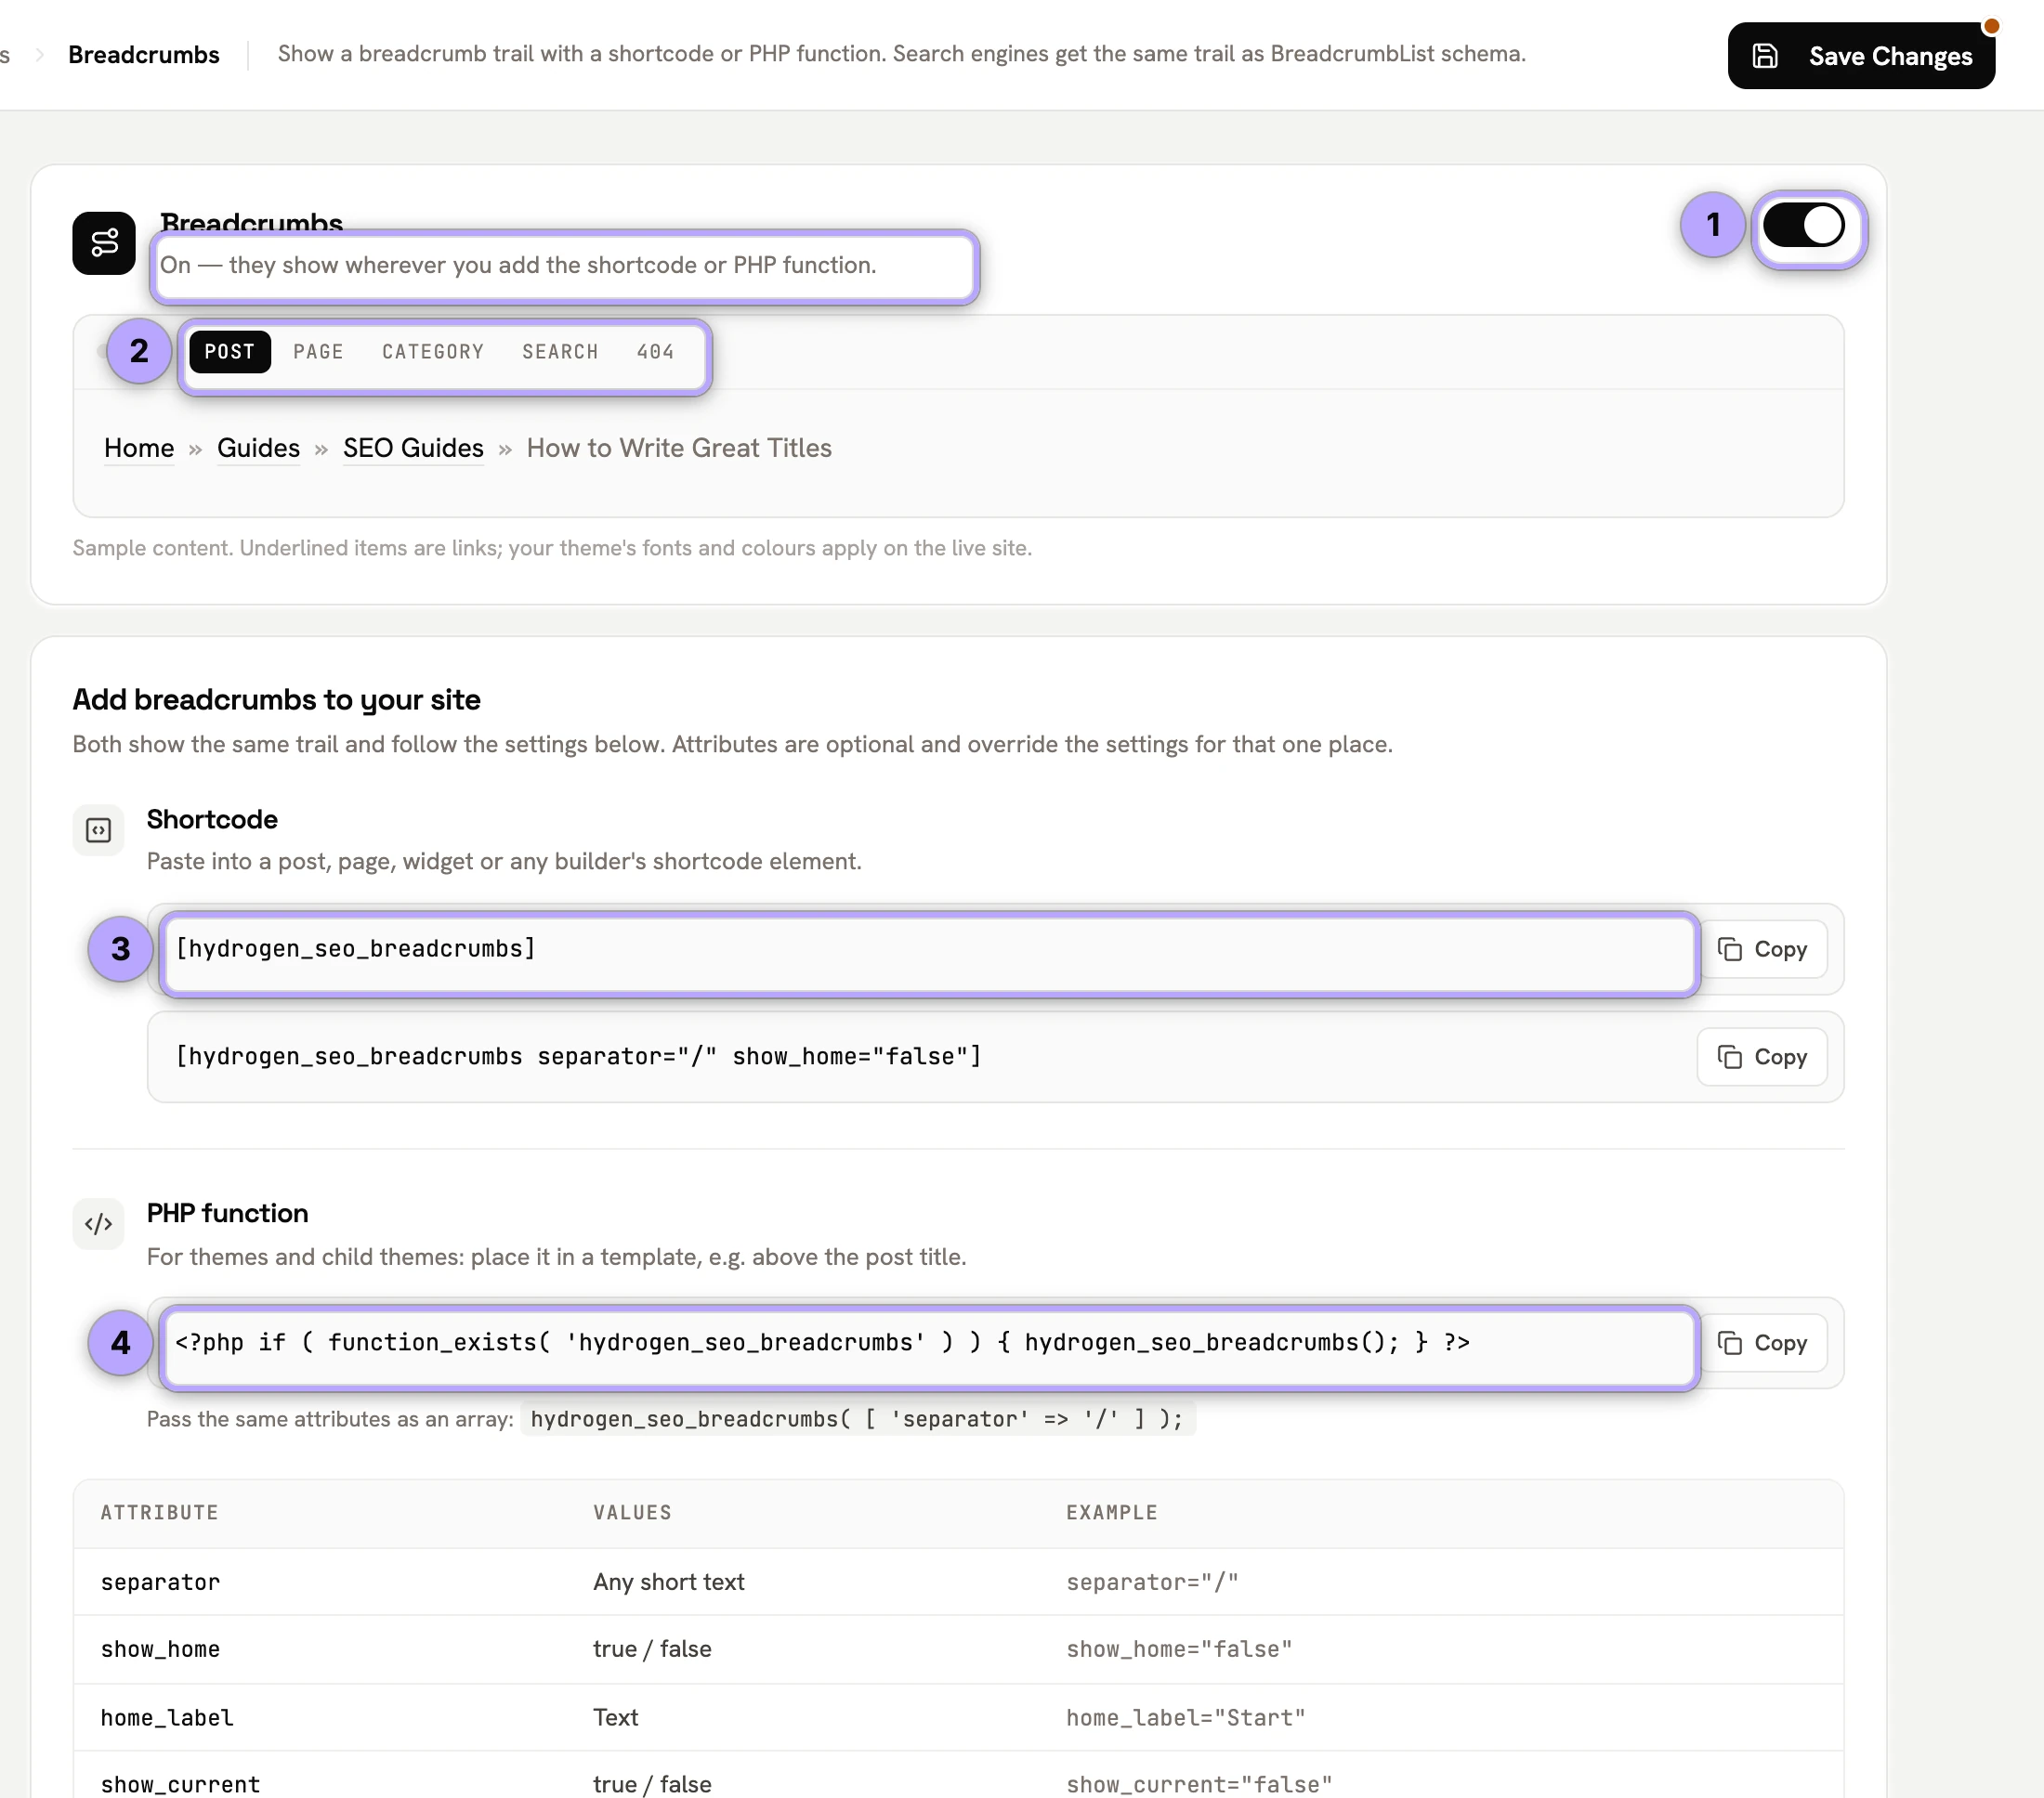Click the Home breadcrumb link
This screenshot has height=1798, width=2044.
(x=139, y=449)
